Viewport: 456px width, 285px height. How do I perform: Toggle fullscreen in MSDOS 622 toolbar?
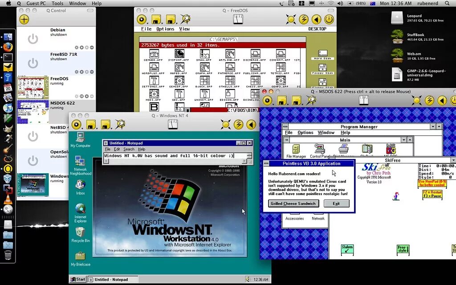(416, 101)
